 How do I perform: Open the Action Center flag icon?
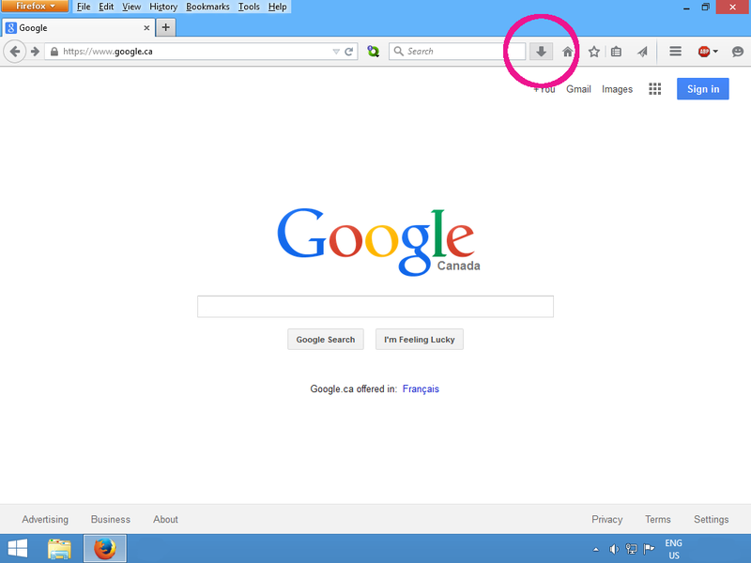[649, 549]
